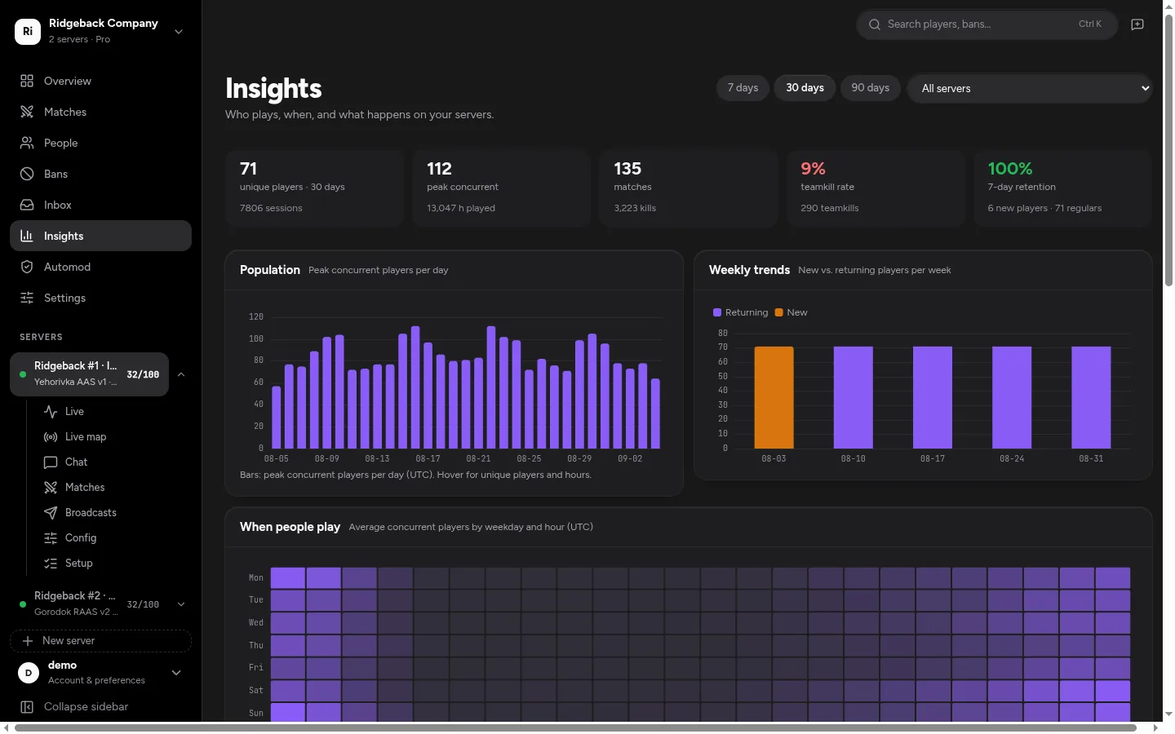Select the Ridgeback #1 server row
This screenshot has width=1175, height=734.
tap(89, 374)
